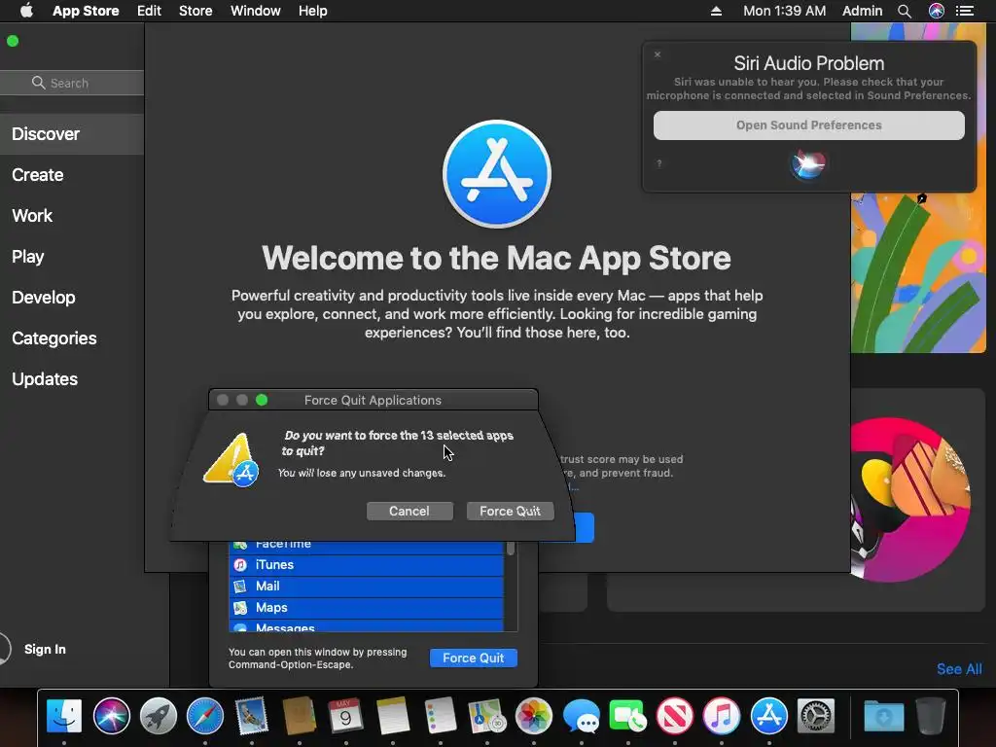Open Trash in the dock
The image size is (996, 747).
(x=931, y=716)
